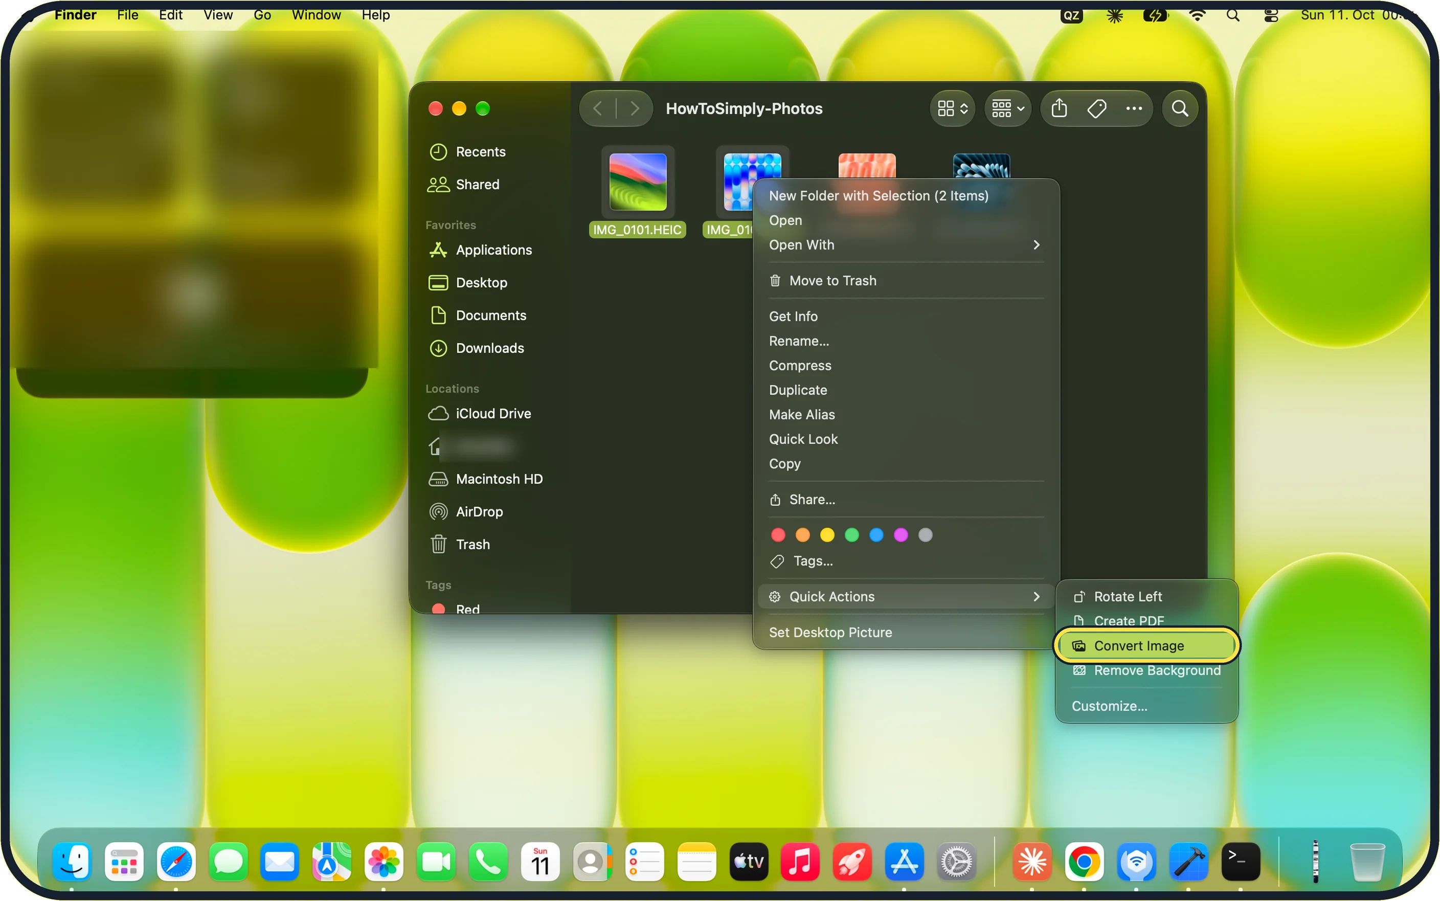Choose Quick Look
This screenshot has width=1440, height=901.
tap(803, 439)
